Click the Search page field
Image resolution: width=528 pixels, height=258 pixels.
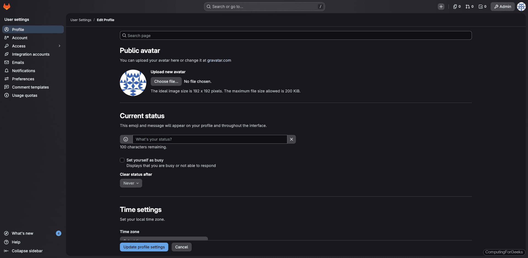coord(295,35)
